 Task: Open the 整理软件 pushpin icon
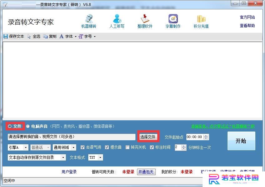pyautogui.click(x=145, y=18)
